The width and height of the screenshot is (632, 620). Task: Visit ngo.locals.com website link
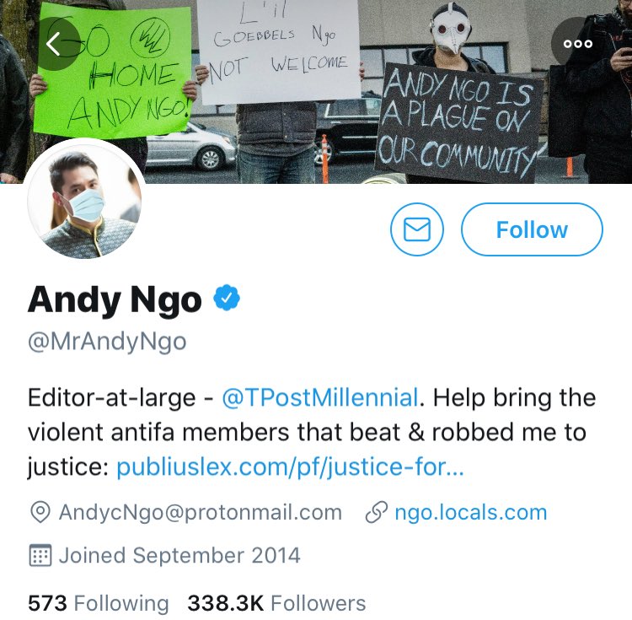471,512
